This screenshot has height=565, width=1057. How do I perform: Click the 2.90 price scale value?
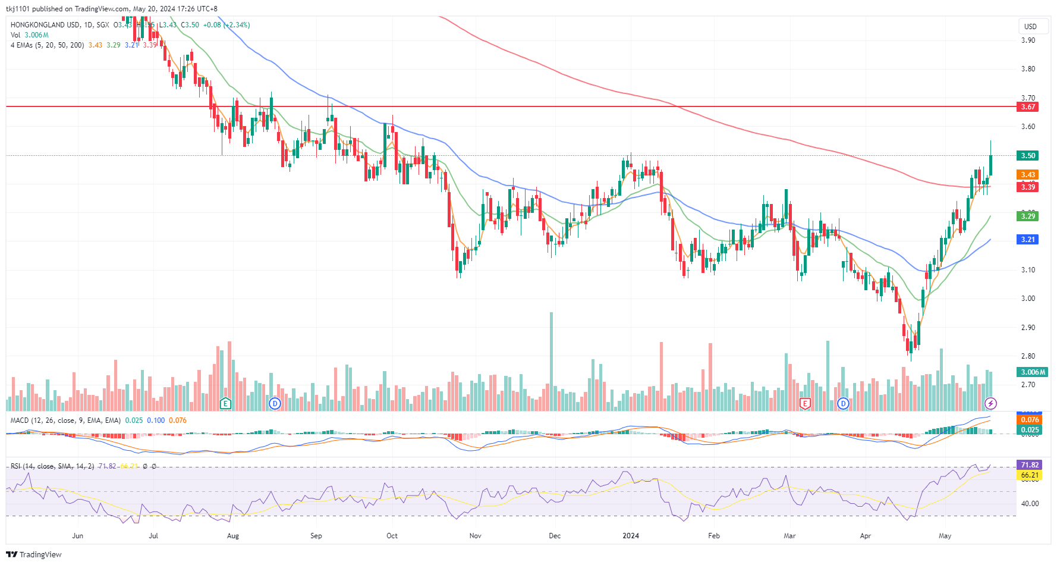pos(1028,328)
